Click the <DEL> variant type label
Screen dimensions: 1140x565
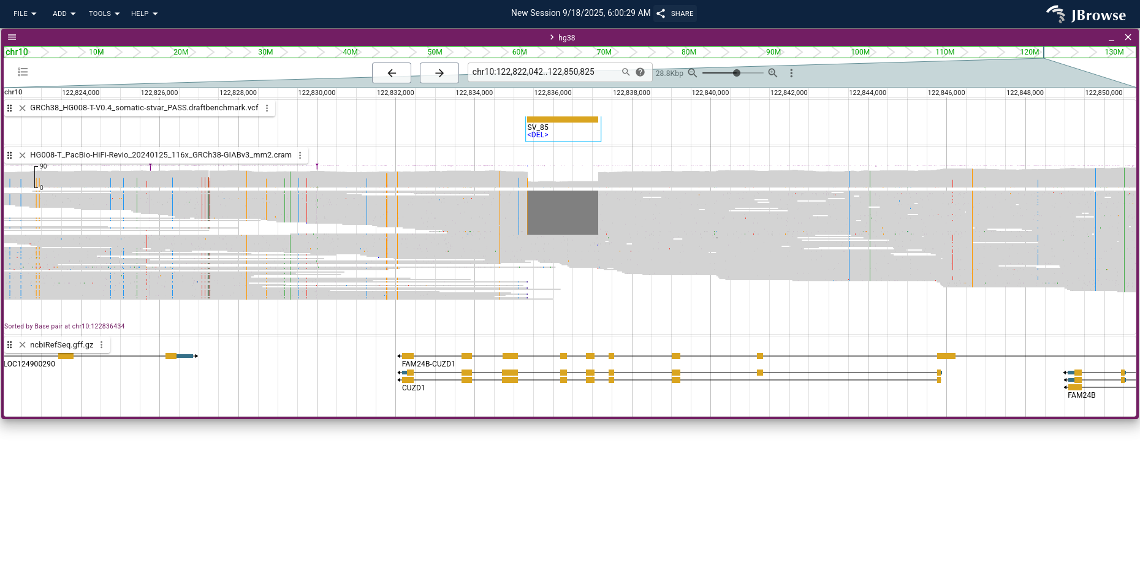(538, 135)
